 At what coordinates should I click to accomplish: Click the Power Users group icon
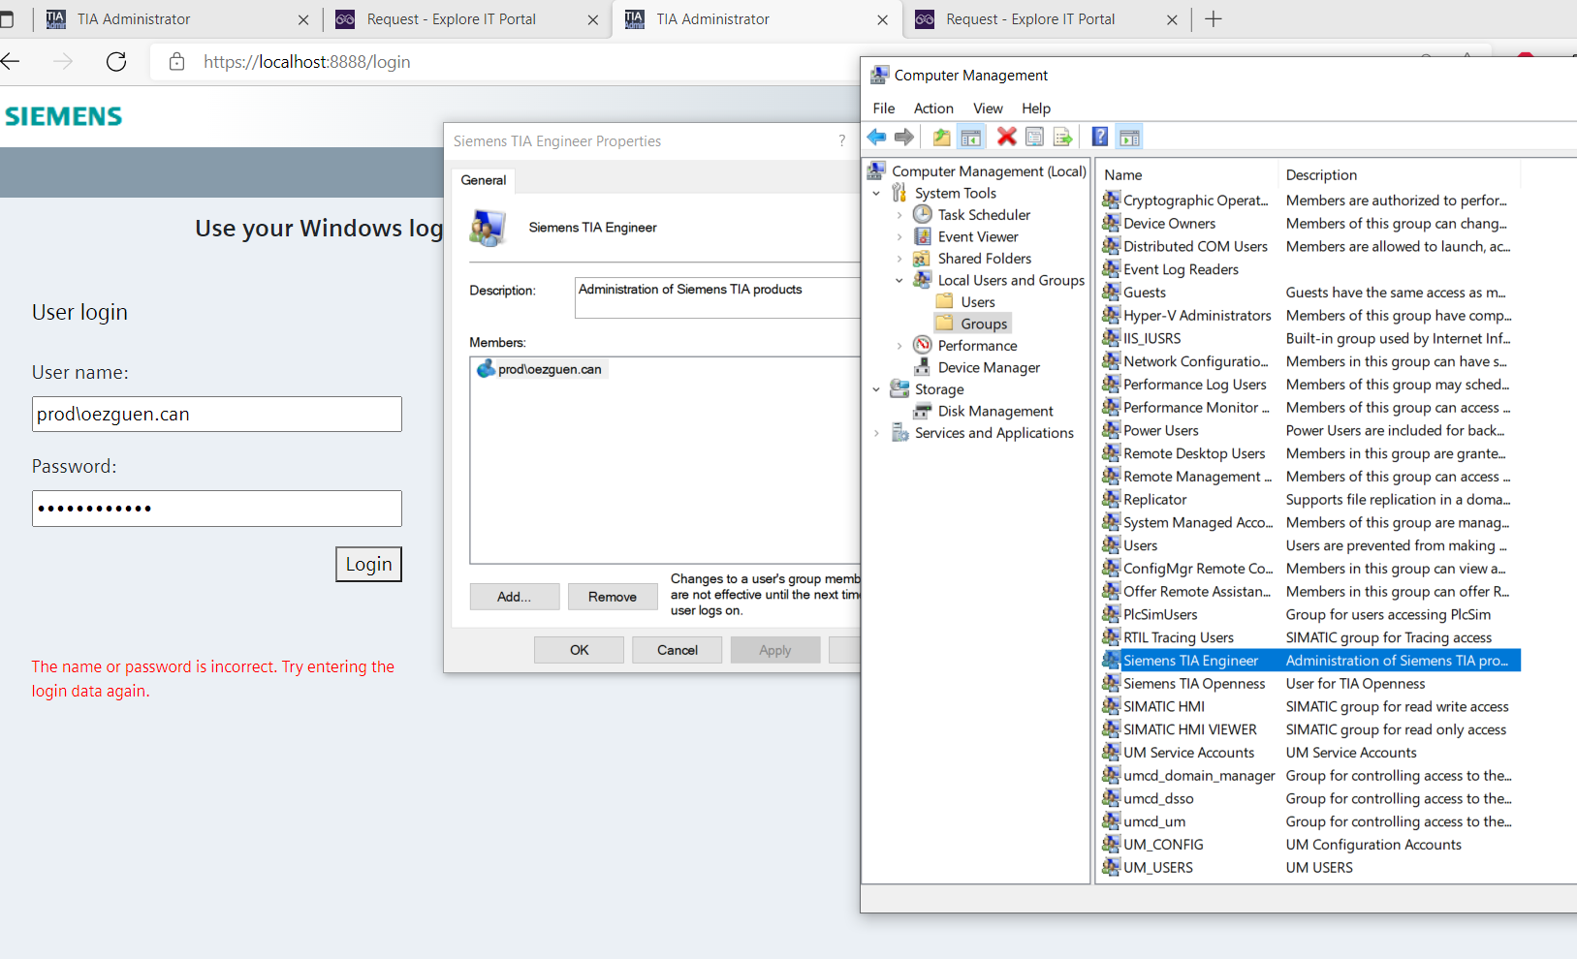[x=1112, y=430]
